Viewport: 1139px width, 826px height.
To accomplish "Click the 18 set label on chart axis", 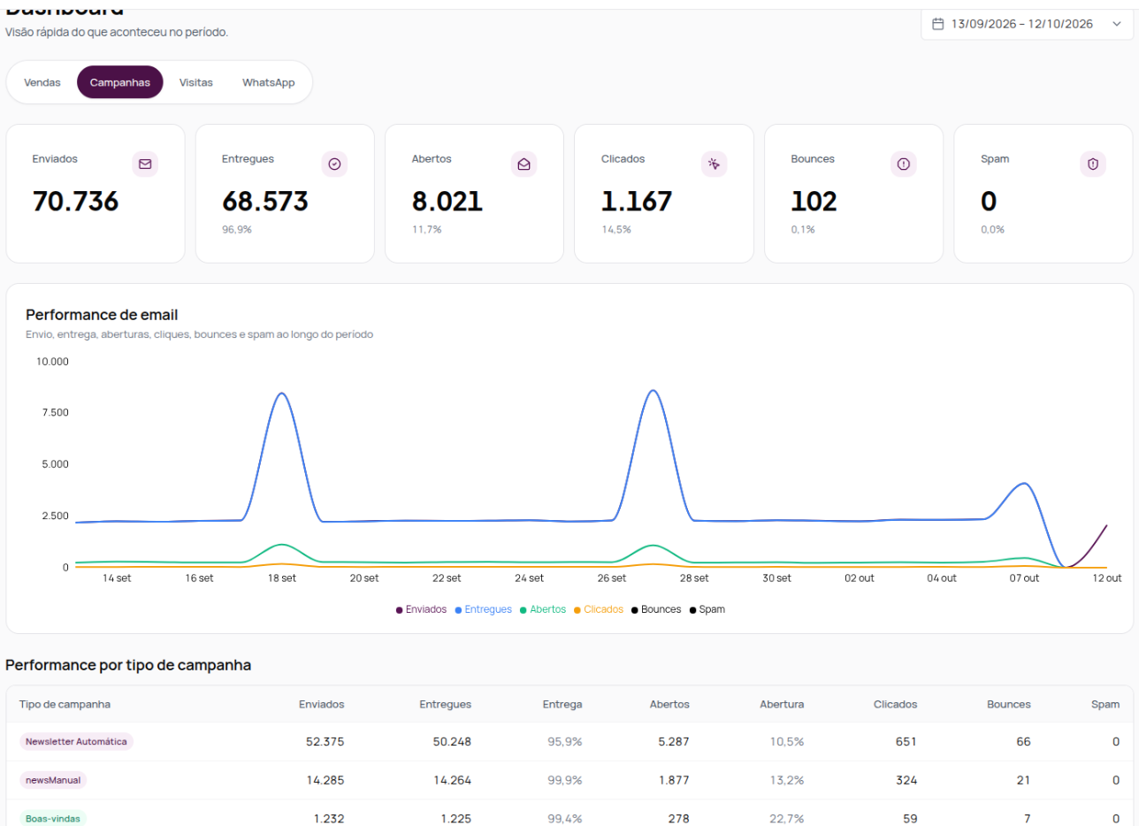I will (281, 578).
